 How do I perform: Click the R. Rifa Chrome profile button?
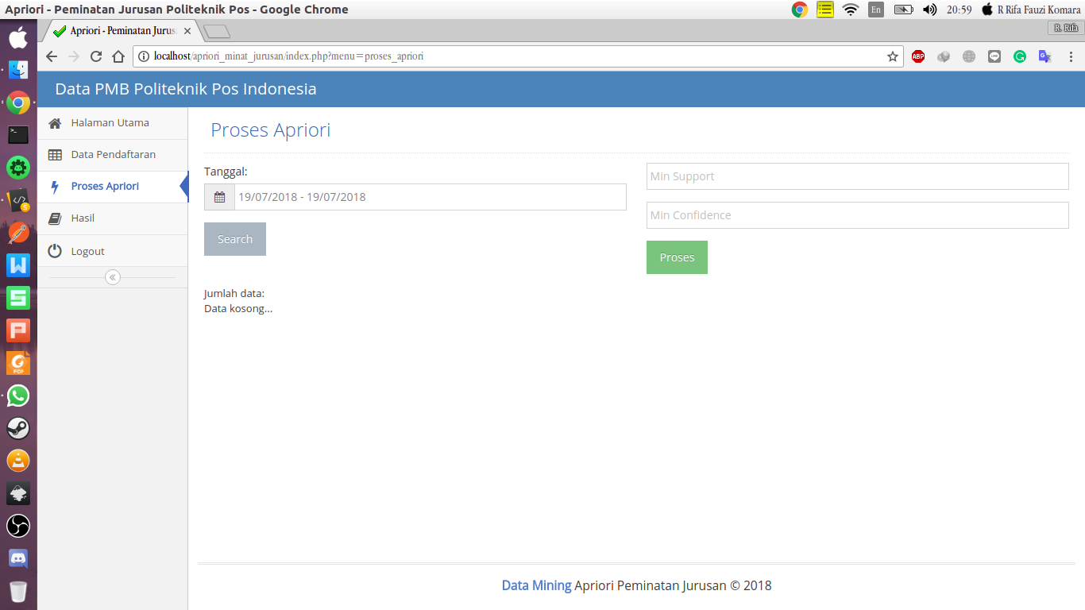coord(1065,28)
